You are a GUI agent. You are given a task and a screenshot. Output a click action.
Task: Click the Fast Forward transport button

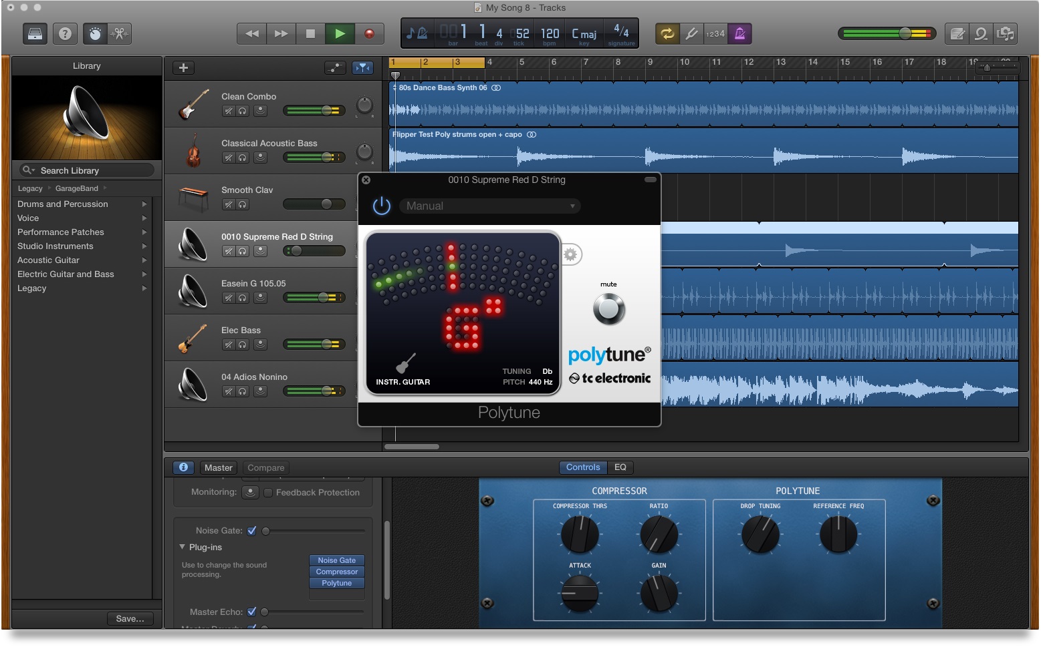pyautogui.click(x=281, y=34)
